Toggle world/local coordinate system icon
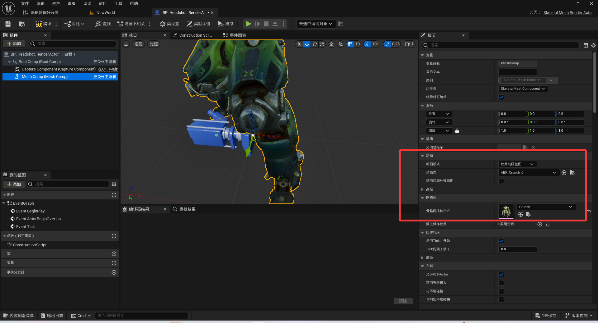The width and height of the screenshot is (598, 323). tap(332, 44)
